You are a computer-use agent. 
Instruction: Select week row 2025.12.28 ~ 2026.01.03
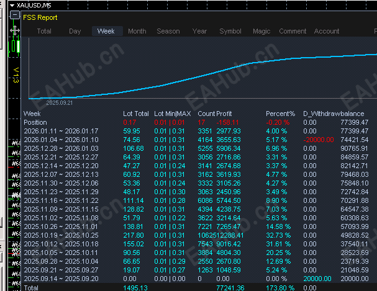click(61, 148)
